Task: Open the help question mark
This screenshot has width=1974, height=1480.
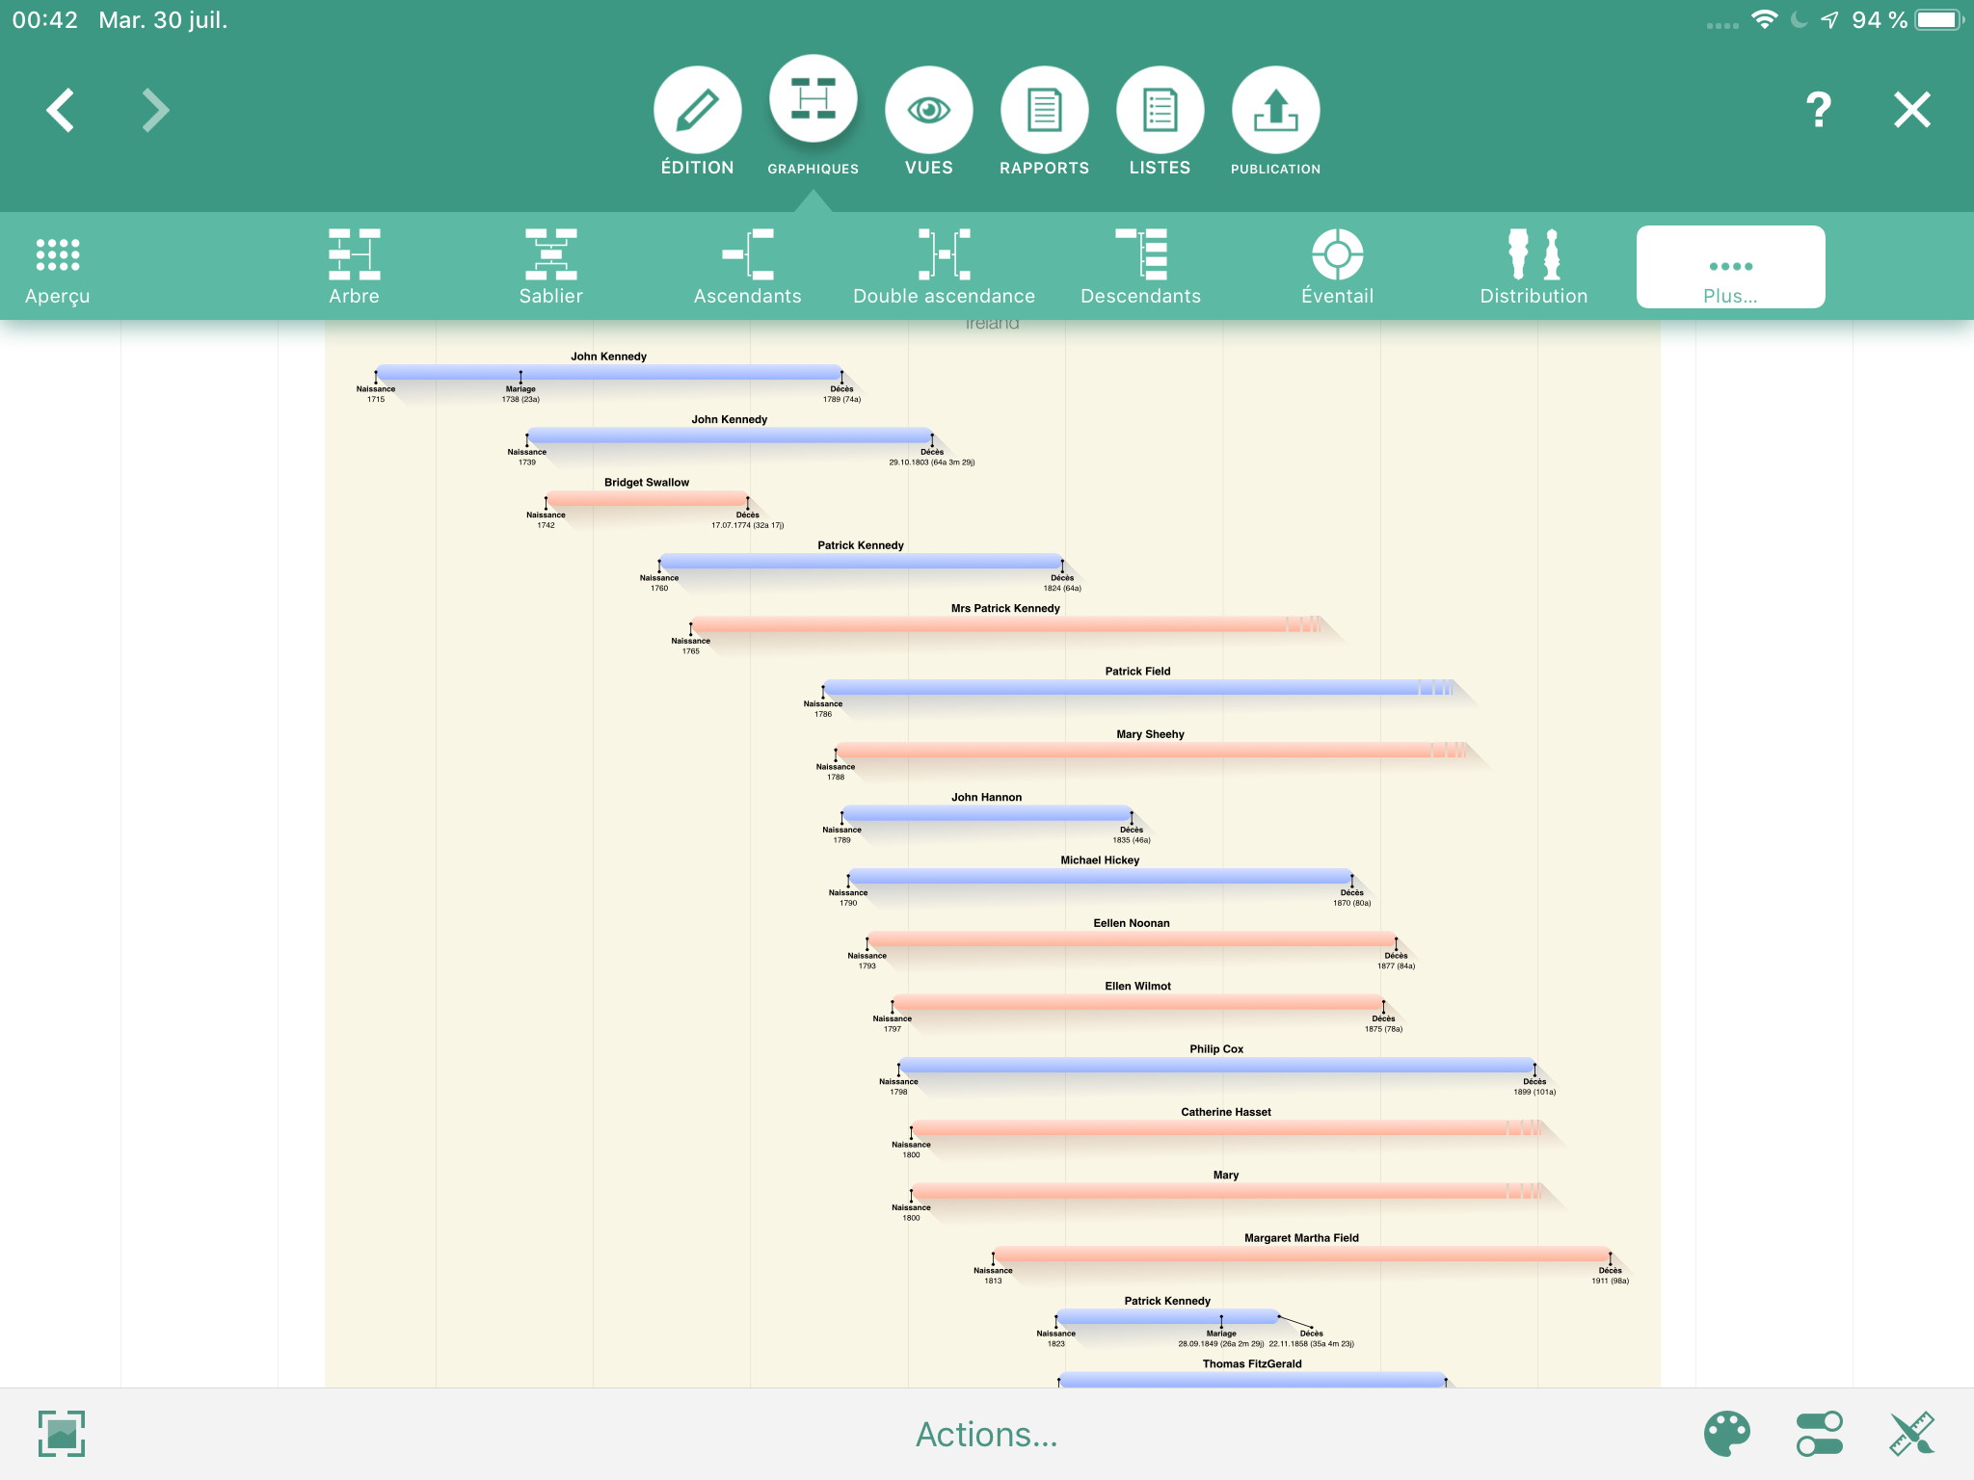Action: 1818,110
